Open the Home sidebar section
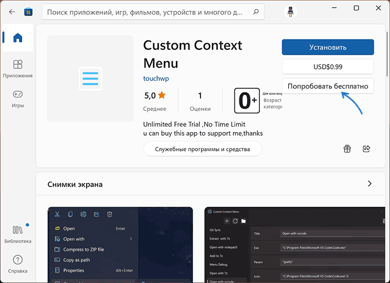 pos(18,38)
